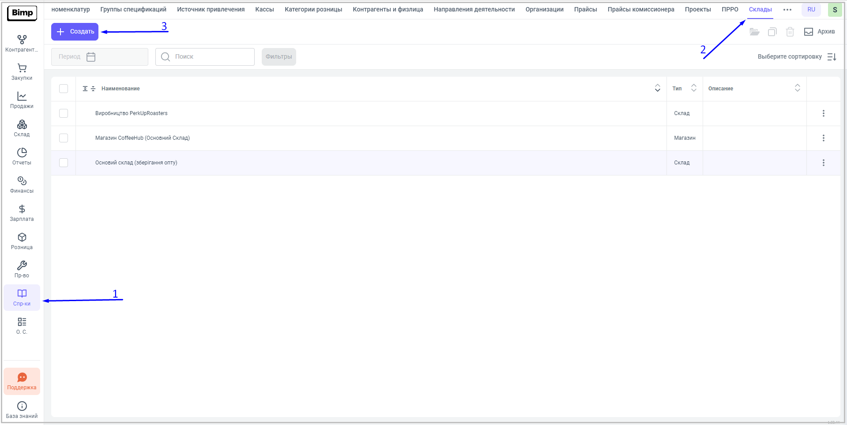Viewport: 847px width, 425px height.
Task: Go to Склад section in sidebar
Action: pyautogui.click(x=22, y=128)
